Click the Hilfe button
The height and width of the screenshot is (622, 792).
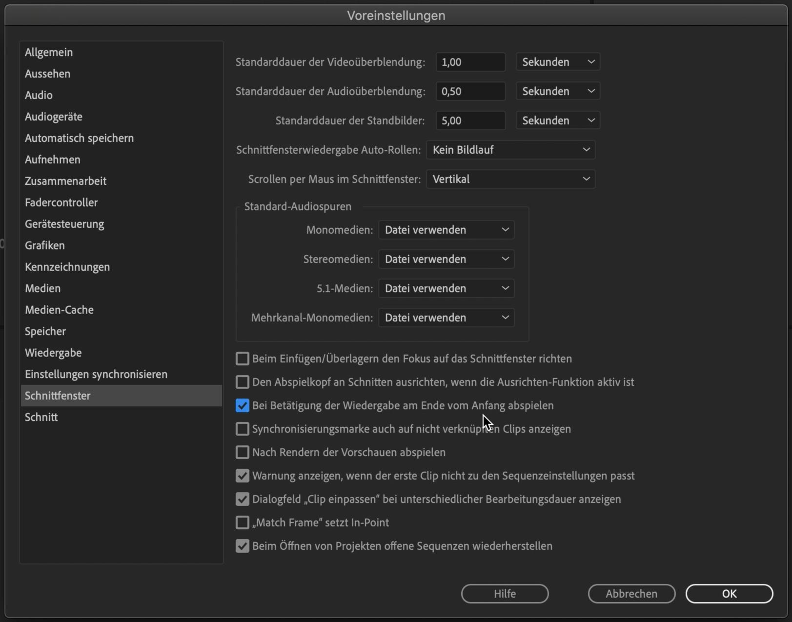(505, 594)
